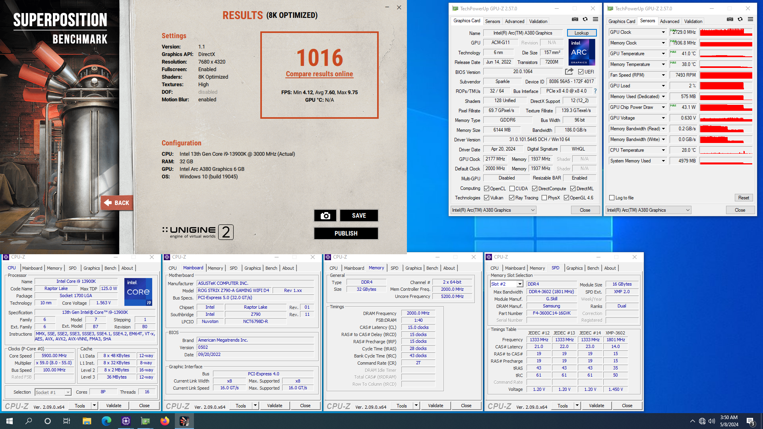Screen dimensions: 763x429
Task: Open Fan Speed (RPM) sensor dropdown
Action: click(663, 75)
